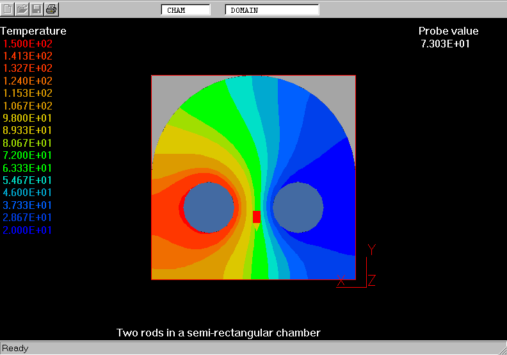The width and height of the screenshot is (507, 355).
Task: Click the New file icon
Action: (x=8, y=9)
